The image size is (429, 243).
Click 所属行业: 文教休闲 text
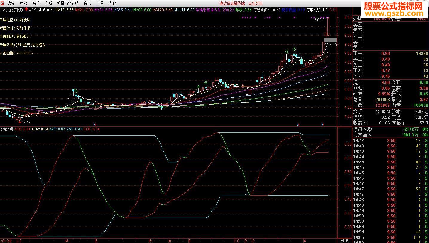coord(15,28)
